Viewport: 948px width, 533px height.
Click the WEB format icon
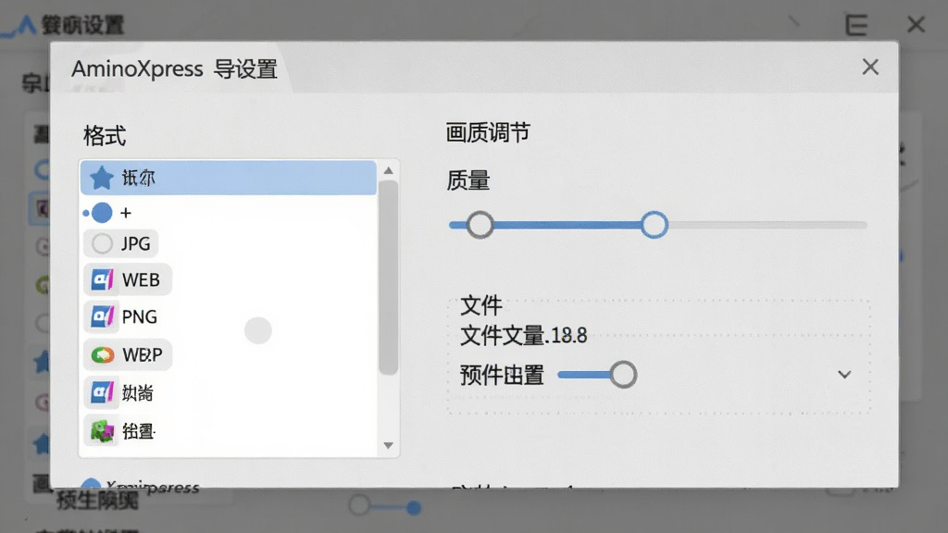pos(102,279)
